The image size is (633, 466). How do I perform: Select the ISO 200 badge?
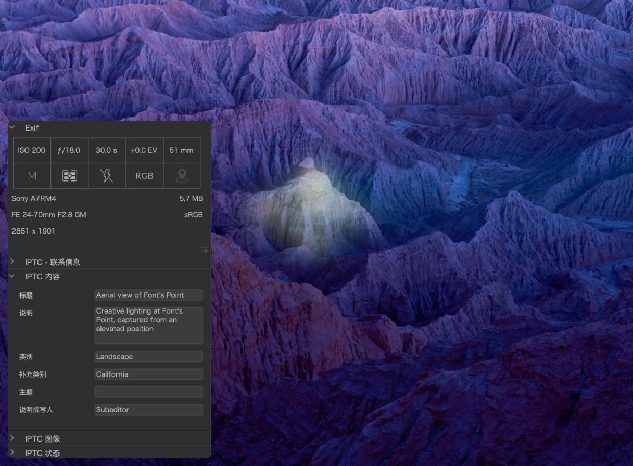pyautogui.click(x=32, y=150)
